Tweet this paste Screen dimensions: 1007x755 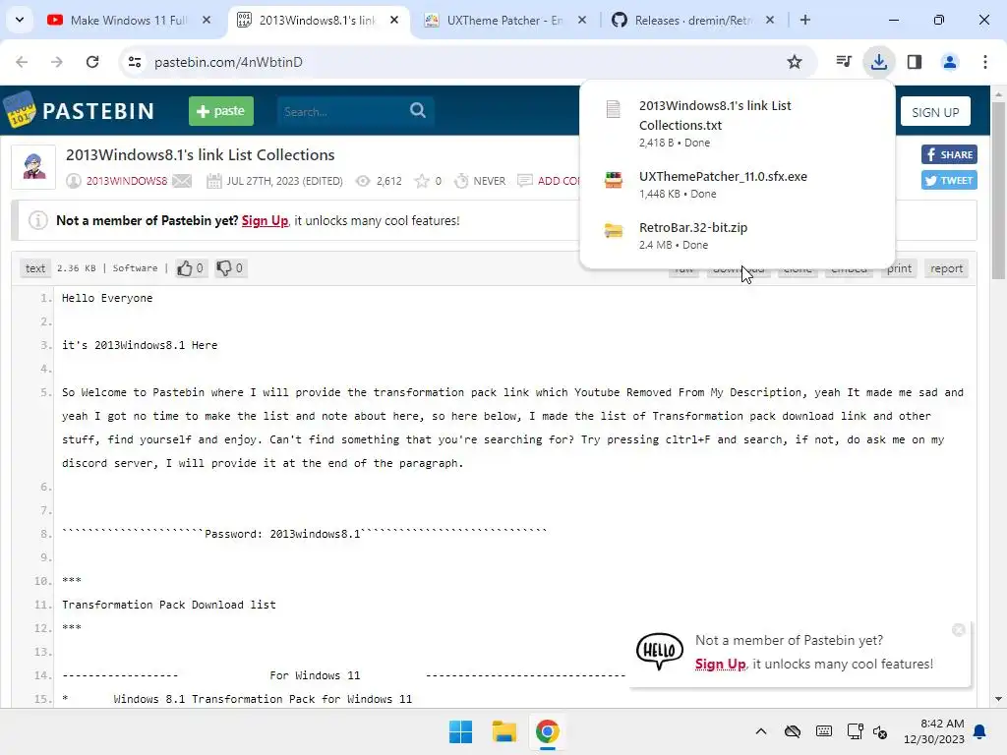[949, 181]
